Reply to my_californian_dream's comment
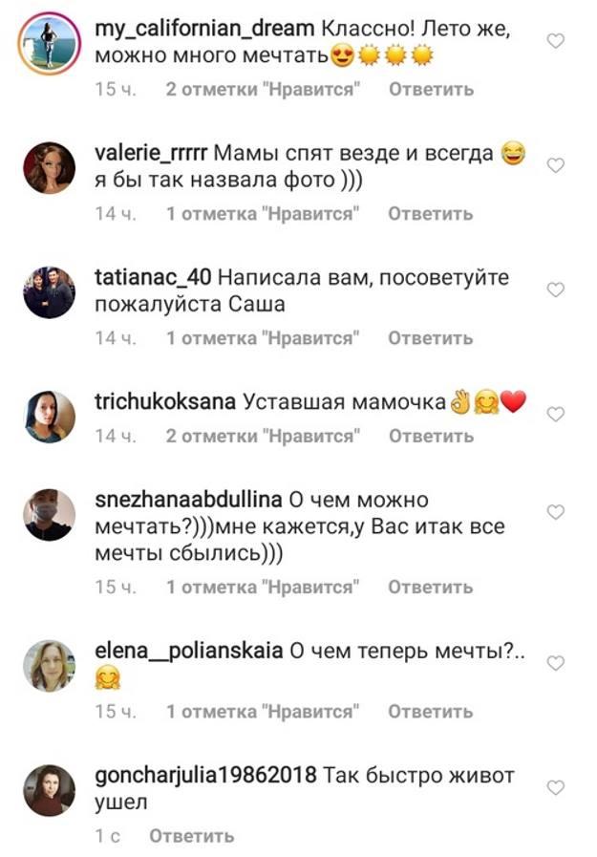 coord(430,90)
